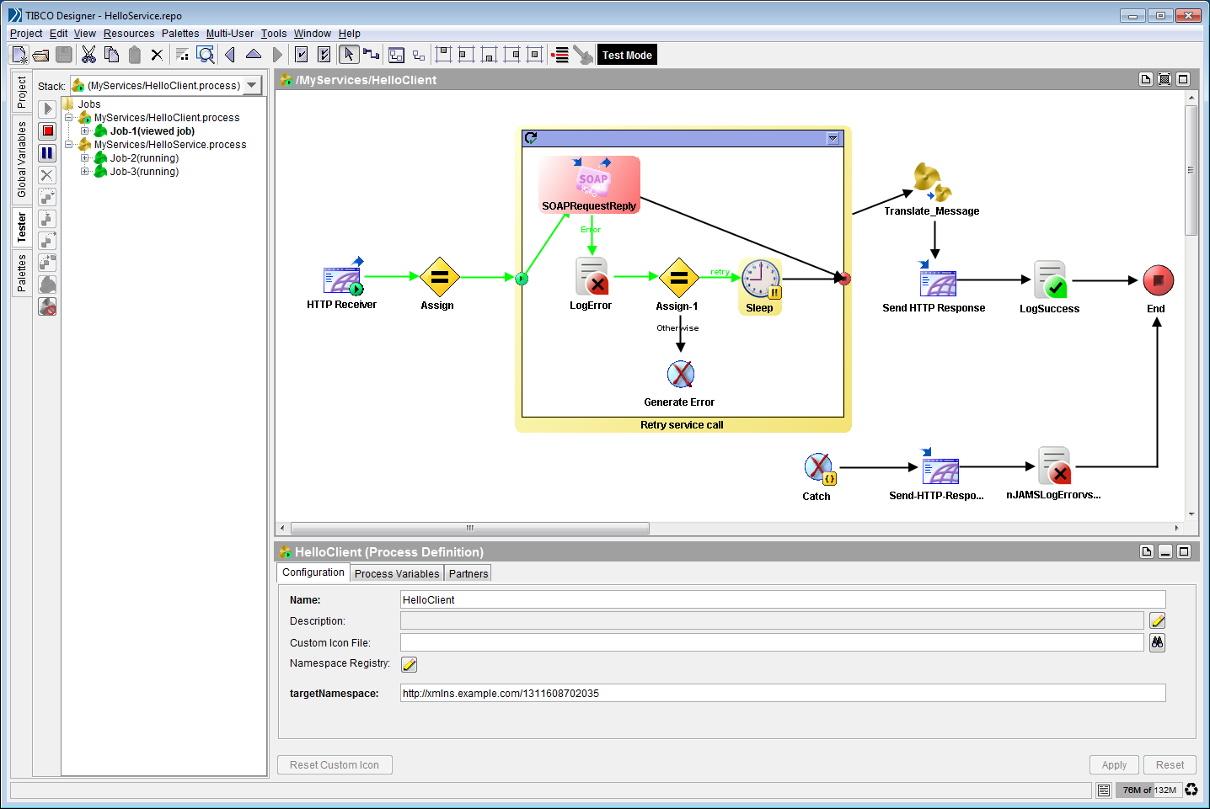The width and height of the screenshot is (1210, 809).
Task: Click the Test Mode button
Action: coord(627,55)
